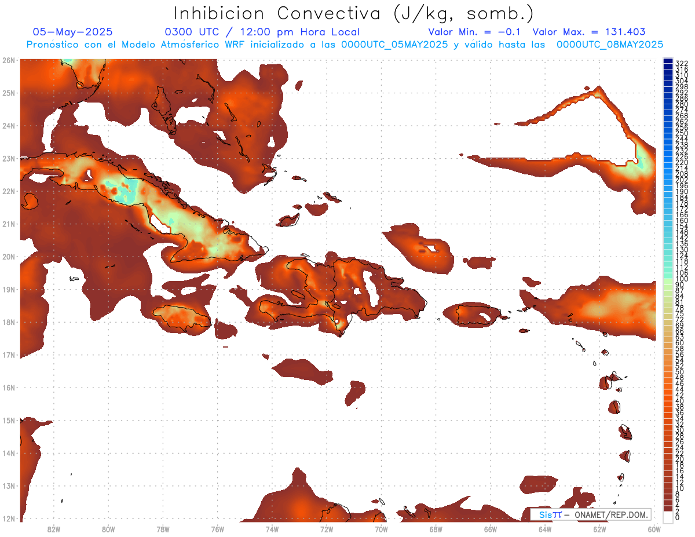Viewport: 695px width, 537px height.
Task: Click the 22N latitude label
Action: point(9,191)
